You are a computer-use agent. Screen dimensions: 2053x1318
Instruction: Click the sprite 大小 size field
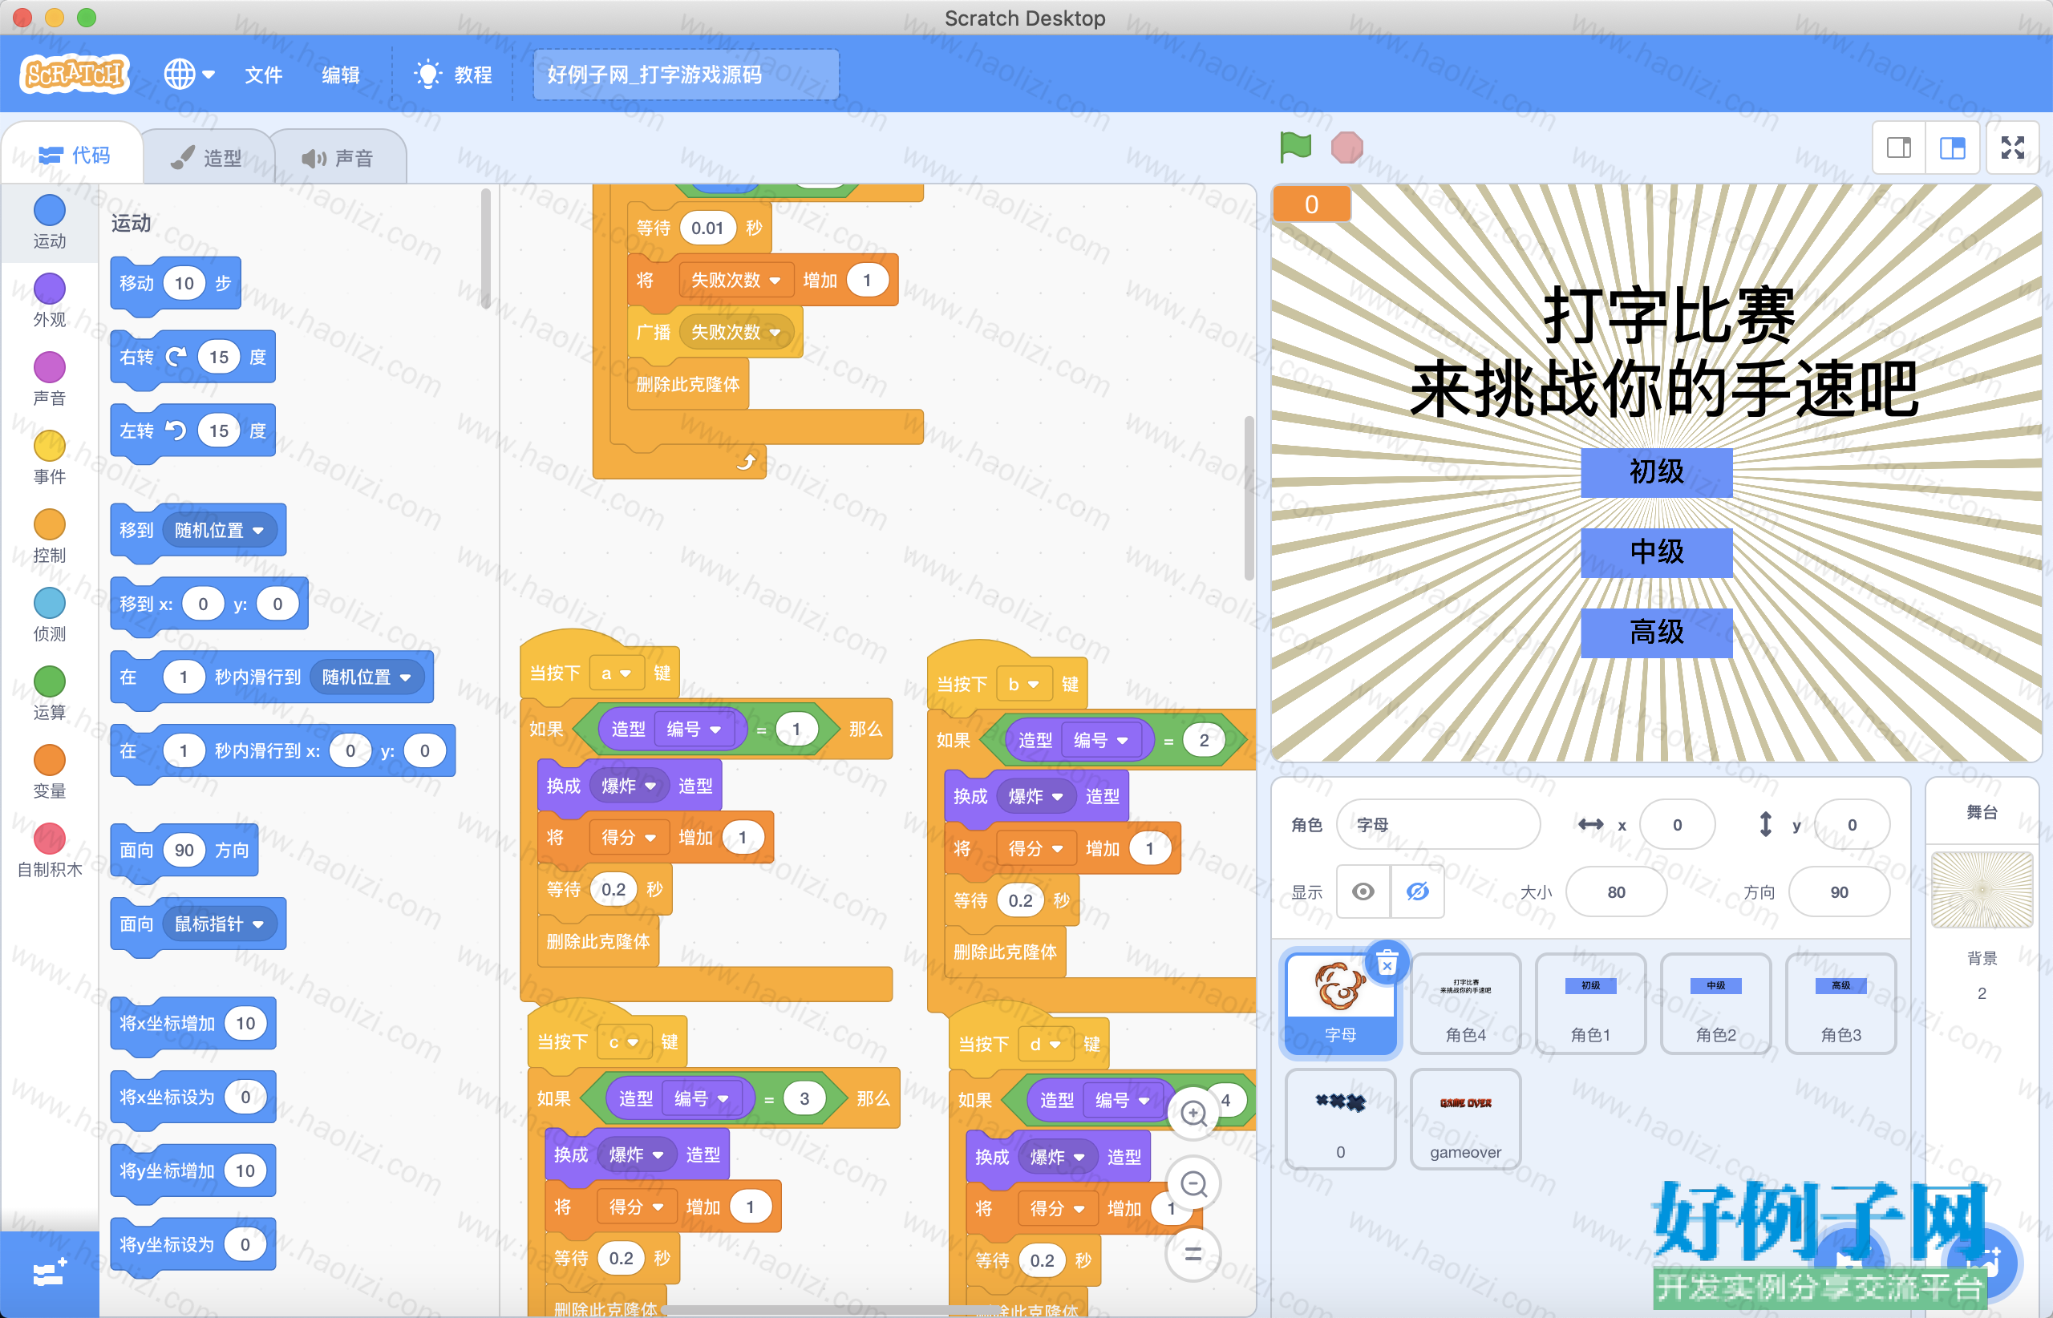tap(1617, 891)
